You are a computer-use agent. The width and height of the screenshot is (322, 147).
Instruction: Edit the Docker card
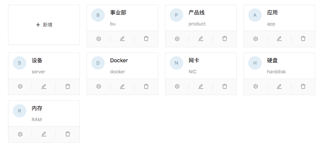click(122, 87)
